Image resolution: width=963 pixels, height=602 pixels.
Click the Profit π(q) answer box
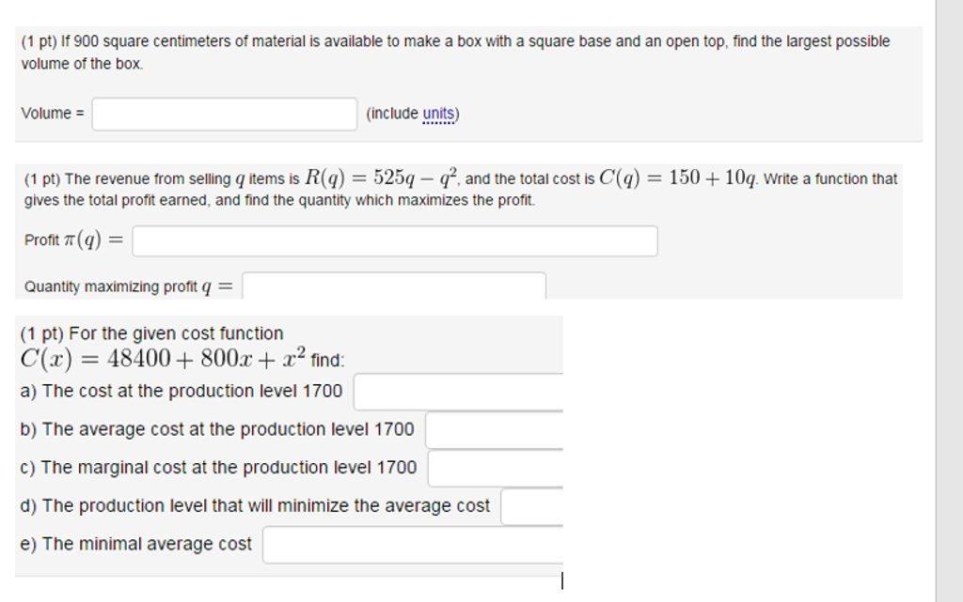click(x=395, y=240)
